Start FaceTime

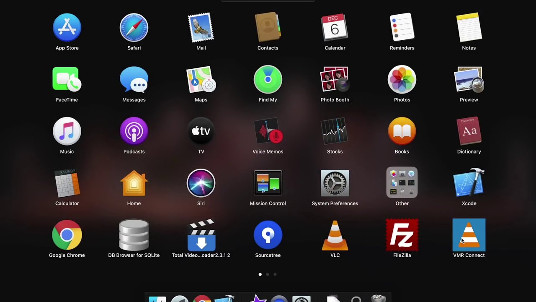click(x=67, y=79)
